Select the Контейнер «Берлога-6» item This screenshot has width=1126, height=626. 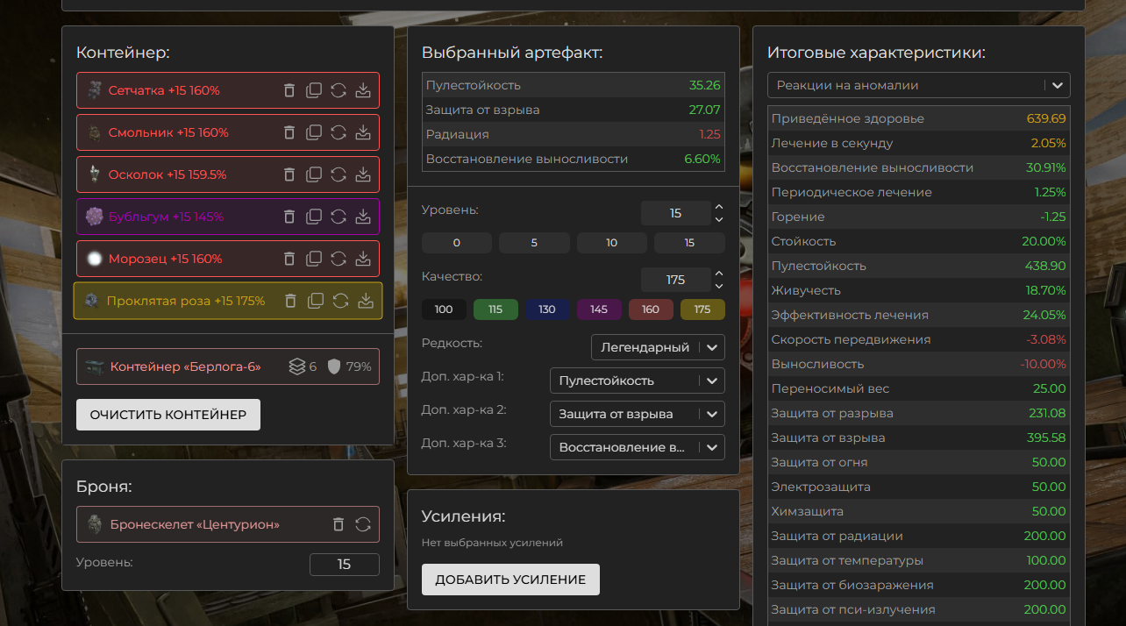[186, 366]
